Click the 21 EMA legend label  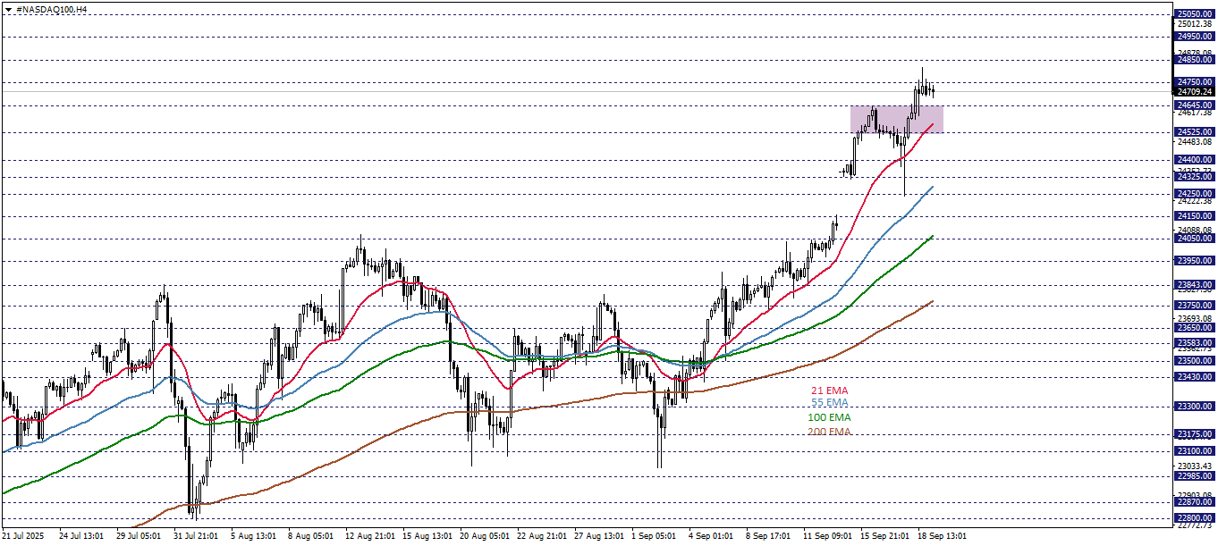(829, 391)
